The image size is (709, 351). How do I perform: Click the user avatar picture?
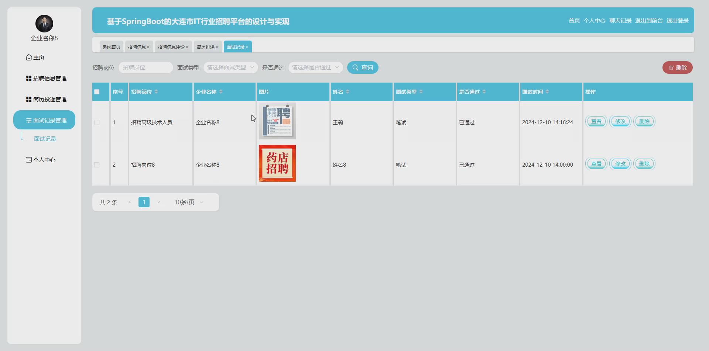pos(44,24)
